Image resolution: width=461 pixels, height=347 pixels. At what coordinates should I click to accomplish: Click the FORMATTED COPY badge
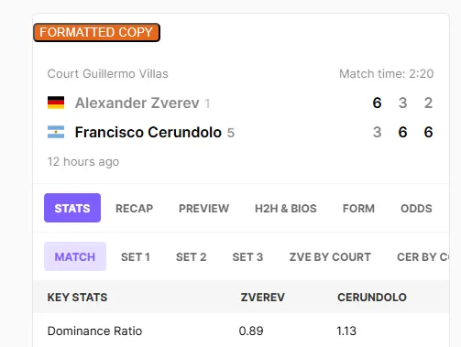[96, 32]
